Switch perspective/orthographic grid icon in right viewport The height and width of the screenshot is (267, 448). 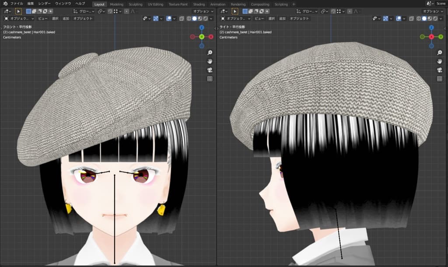(x=440, y=79)
